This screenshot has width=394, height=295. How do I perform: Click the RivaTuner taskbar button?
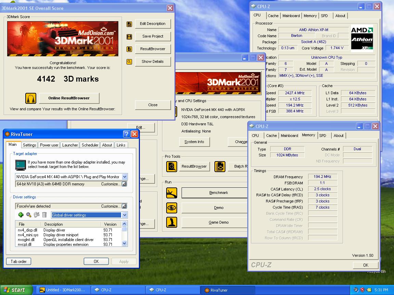[x=227, y=290]
